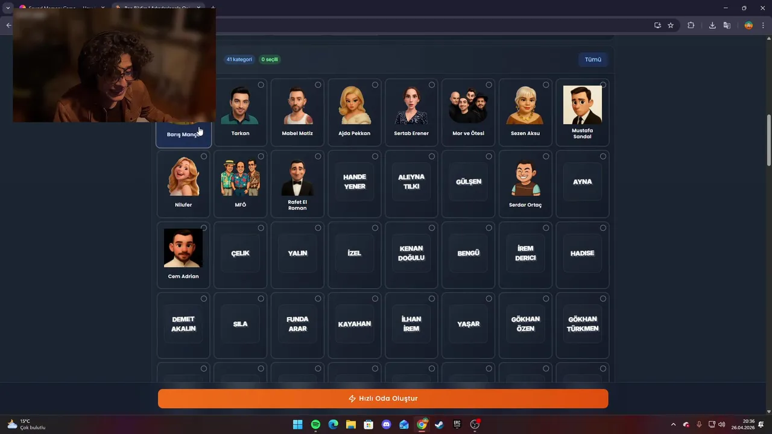Screen dimensions: 772x434
Task: Open the Chrome extensions puzzle icon
Action: [691, 25]
